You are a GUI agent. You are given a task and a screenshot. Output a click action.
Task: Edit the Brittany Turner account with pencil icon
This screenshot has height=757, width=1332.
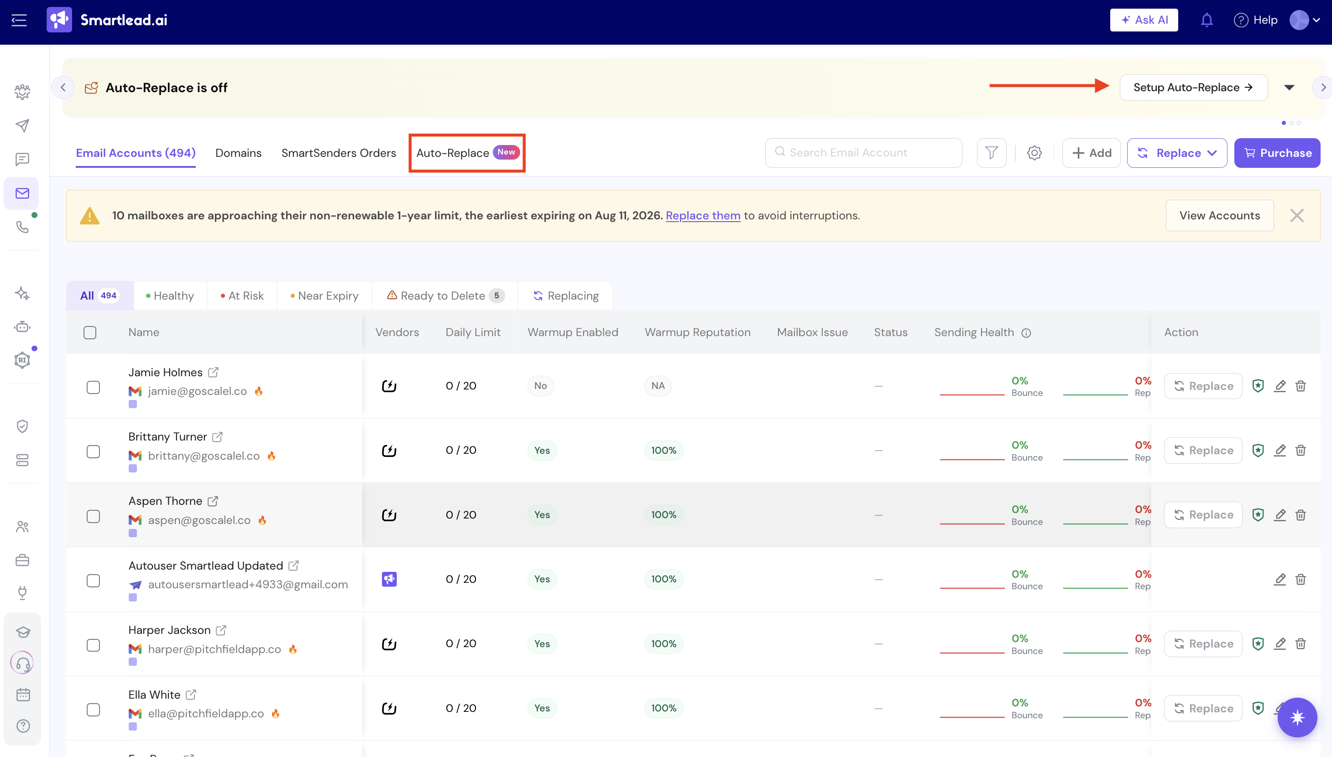click(x=1280, y=450)
